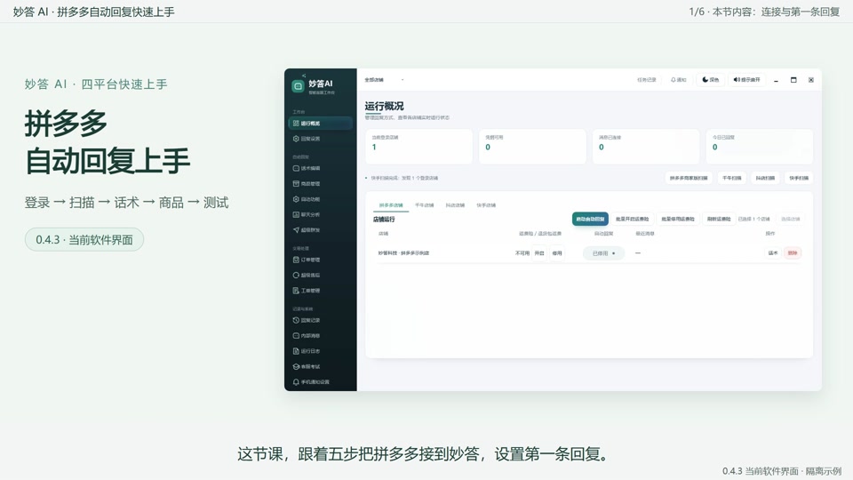Screen dimensions: 853x480
Task: Switch to the 拼多多店铺 tab
Action: point(391,205)
